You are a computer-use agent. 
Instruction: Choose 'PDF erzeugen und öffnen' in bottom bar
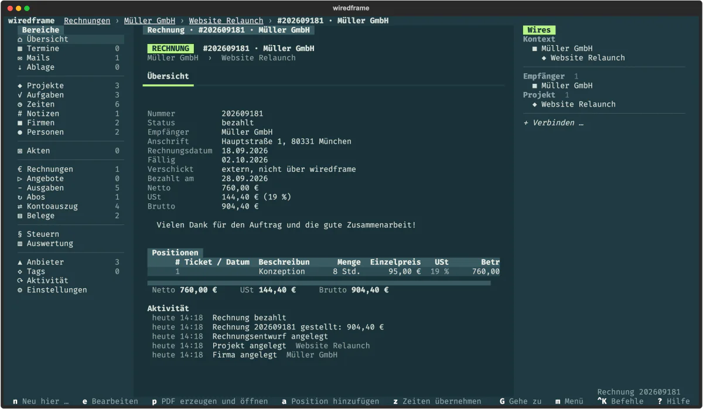point(210,401)
